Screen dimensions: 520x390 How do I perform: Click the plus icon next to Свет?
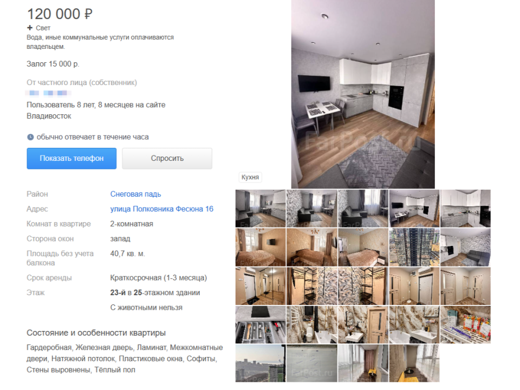coord(30,28)
